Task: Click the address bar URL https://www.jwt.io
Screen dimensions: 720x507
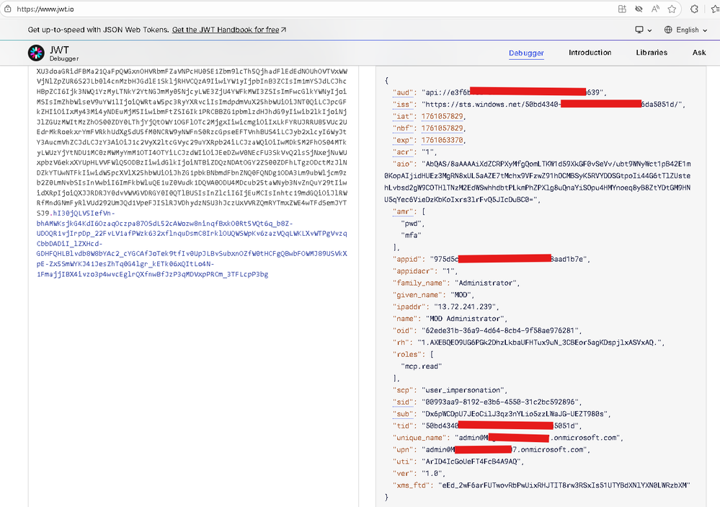Action: [45, 9]
